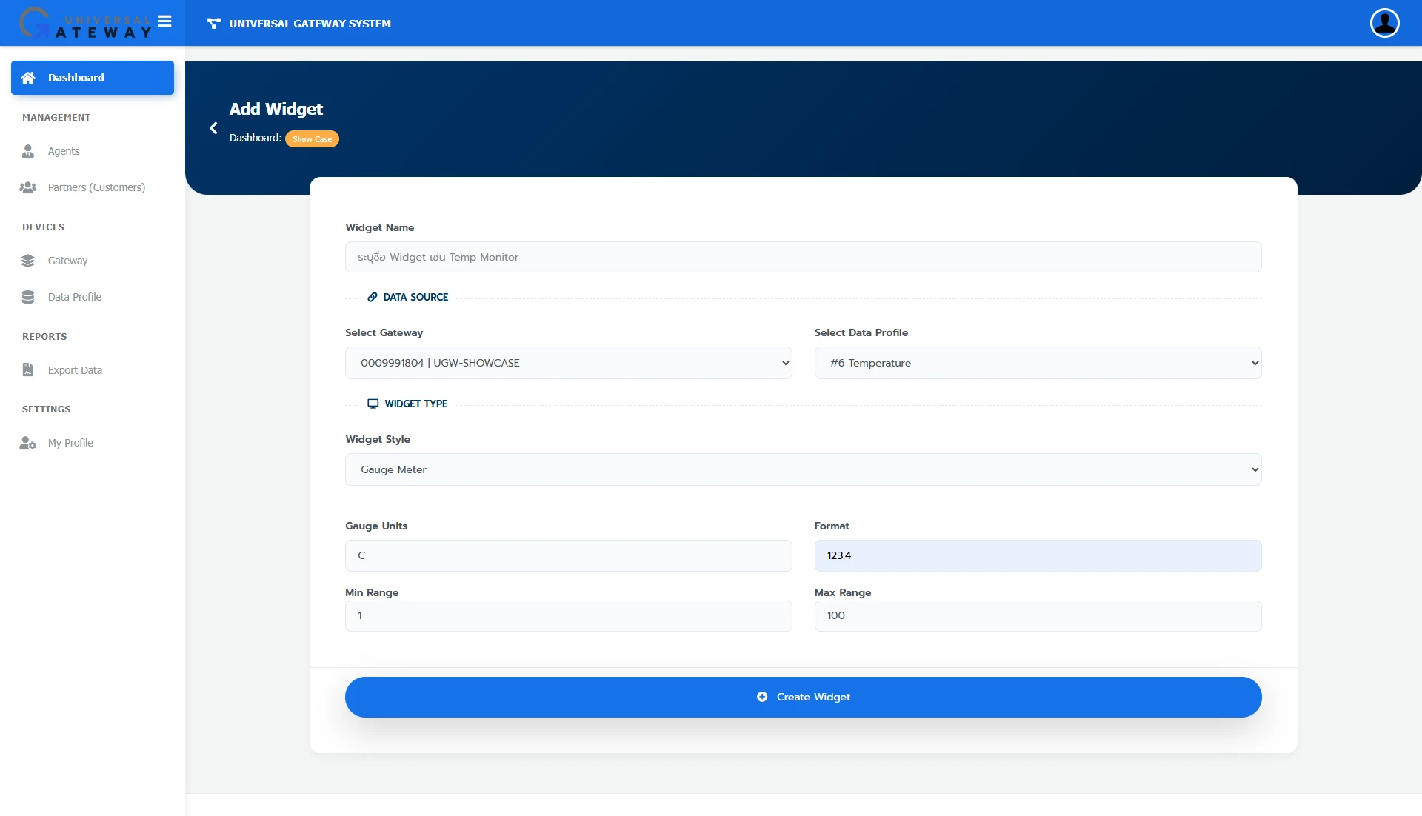This screenshot has height=816, width=1422.
Task: Click the Max Range field
Action: point(1038,615)
